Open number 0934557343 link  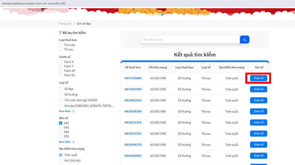[133, 133]
